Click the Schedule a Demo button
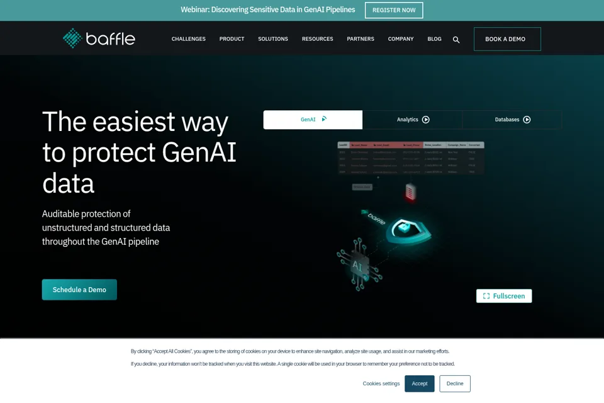This screenshot has width=604, height=403. (x=79, y=290)
